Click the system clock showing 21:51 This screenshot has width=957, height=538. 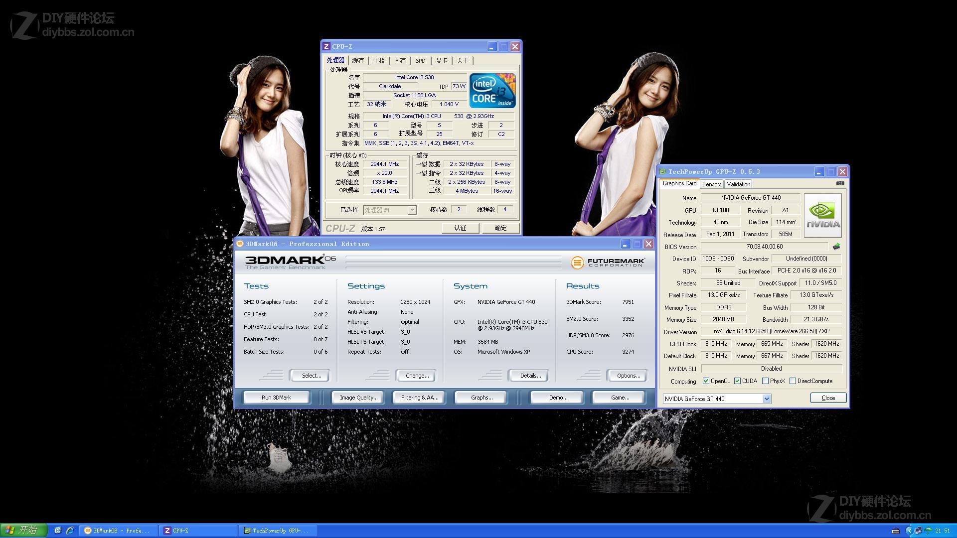[x=943, y=531]
